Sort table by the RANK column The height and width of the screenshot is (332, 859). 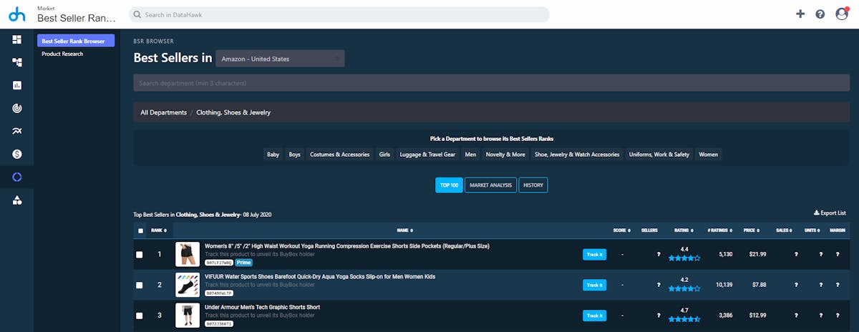coord(159,230)
